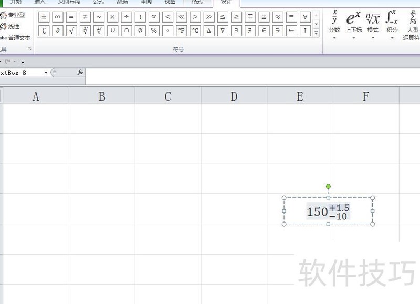Insert the partial derivative symbol

58,30
